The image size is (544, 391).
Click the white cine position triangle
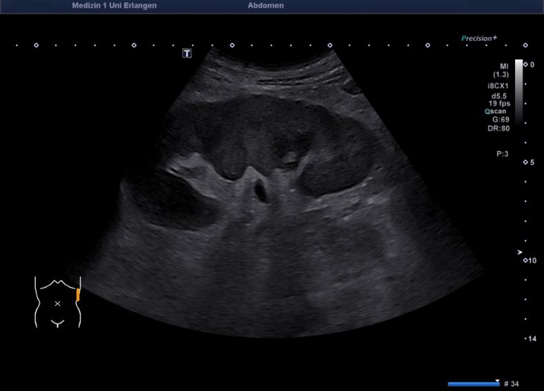[x=497, y=379]
